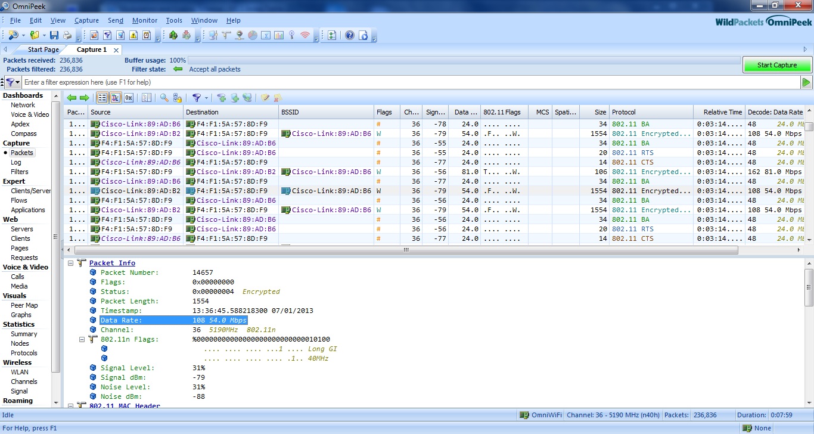814x434 pixels.
Task: Open the bar chart statistics icon
Action: [279, 35]
